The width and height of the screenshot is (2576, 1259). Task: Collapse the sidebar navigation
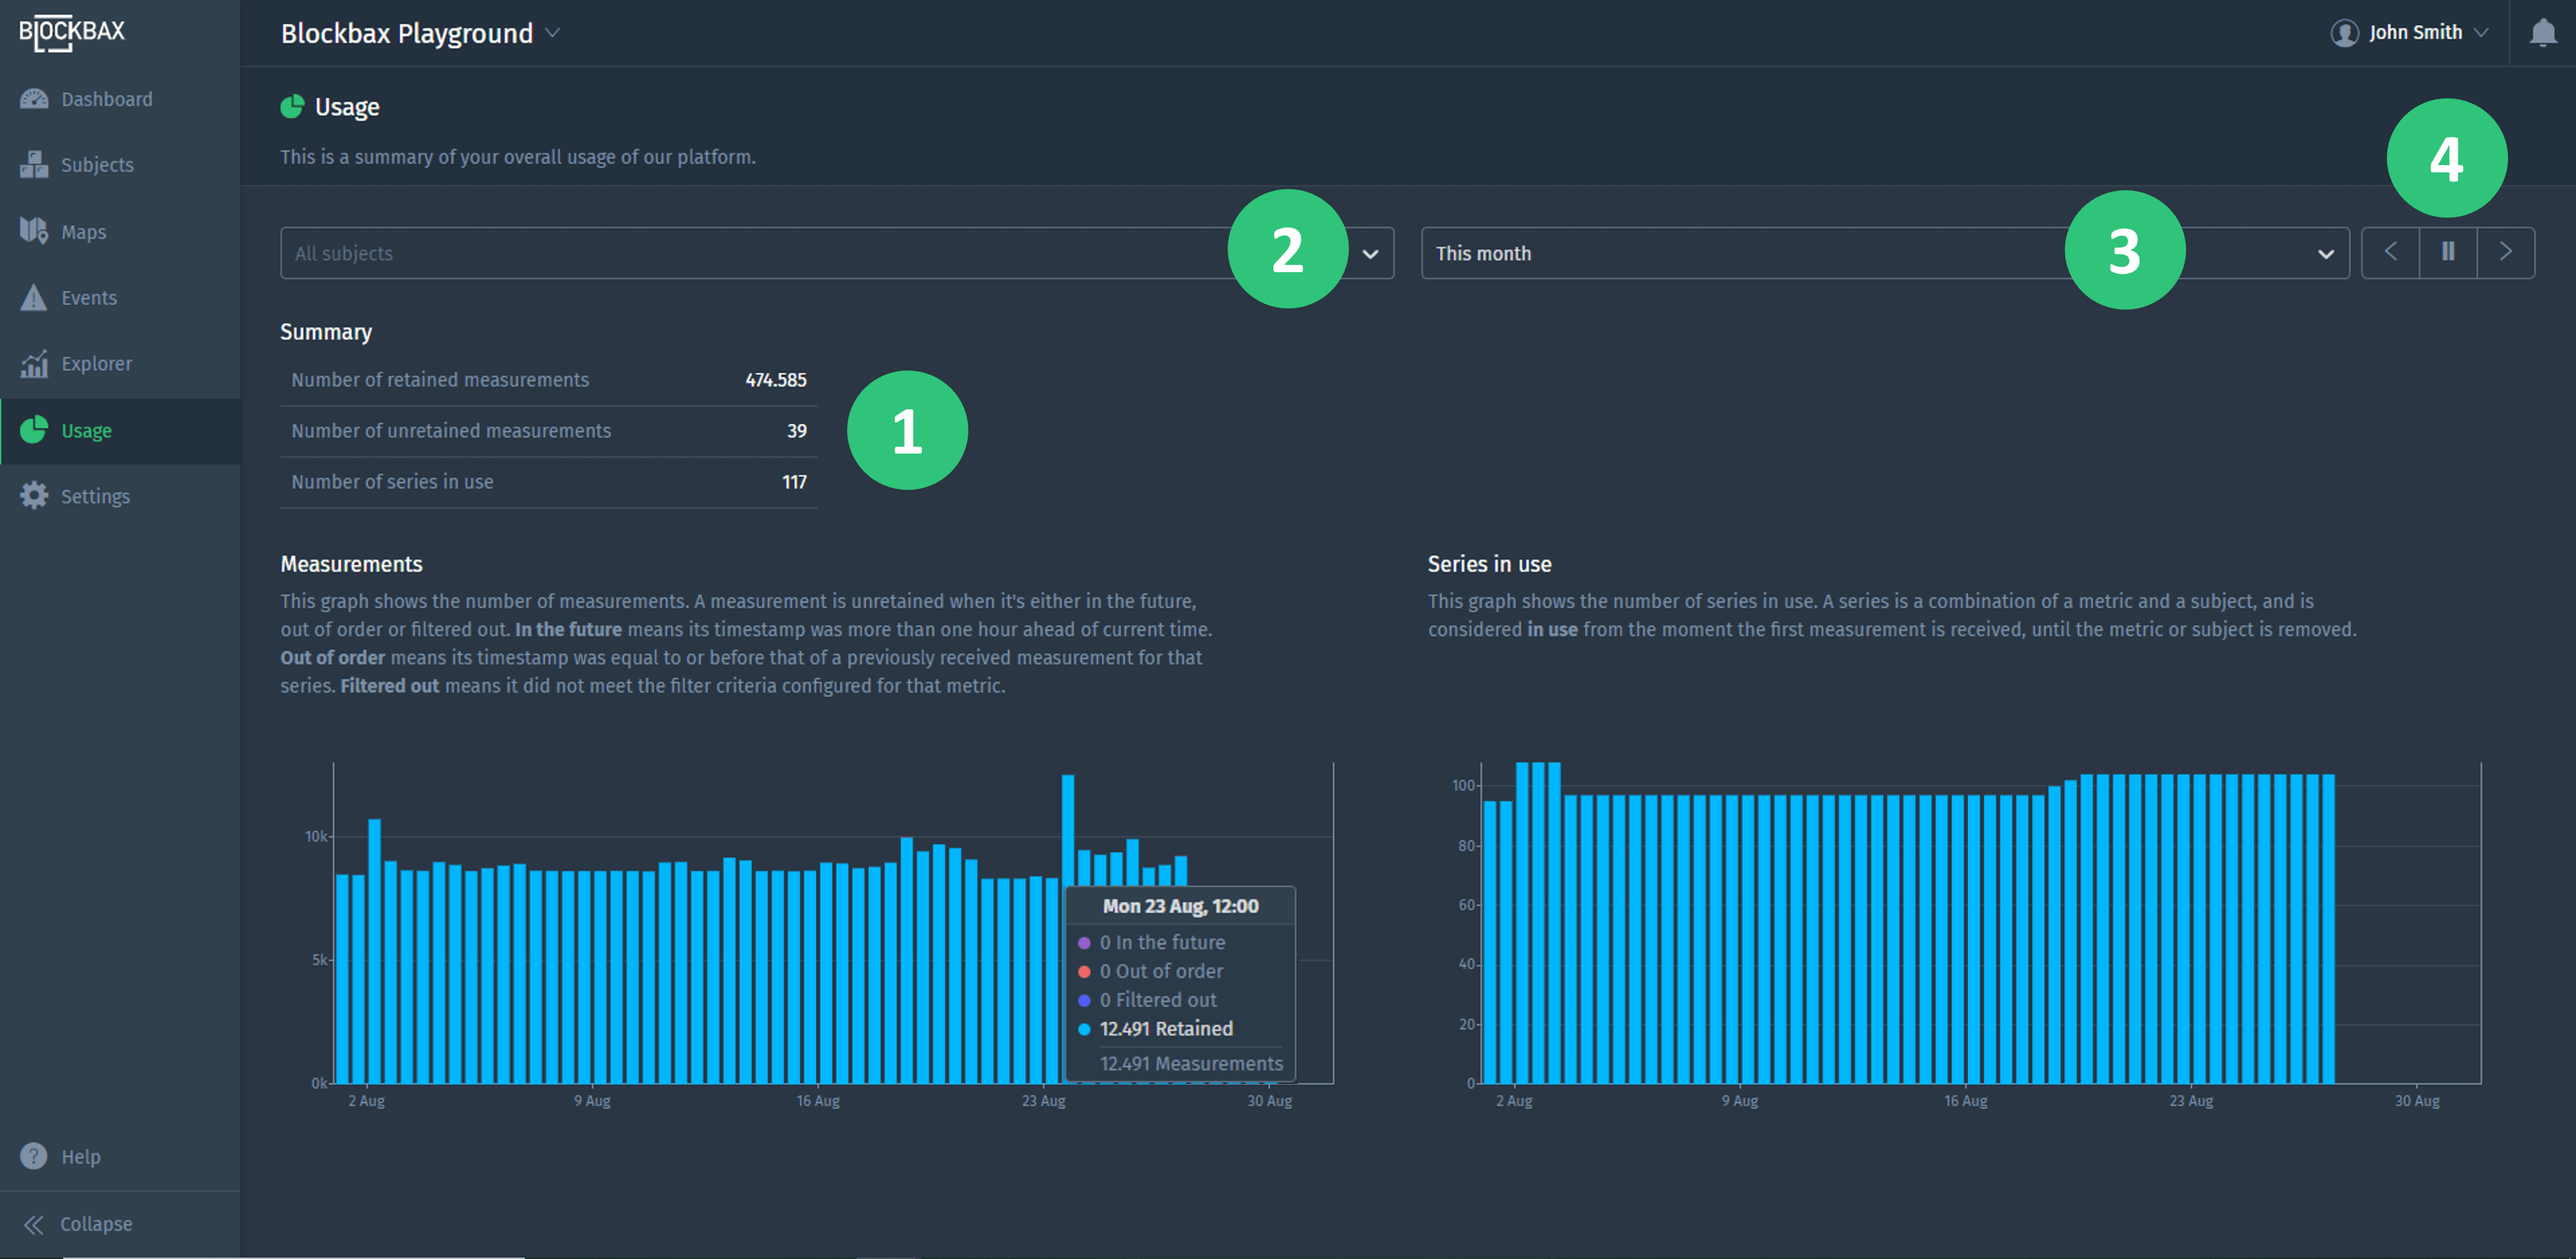click(x=95, y=1223)
